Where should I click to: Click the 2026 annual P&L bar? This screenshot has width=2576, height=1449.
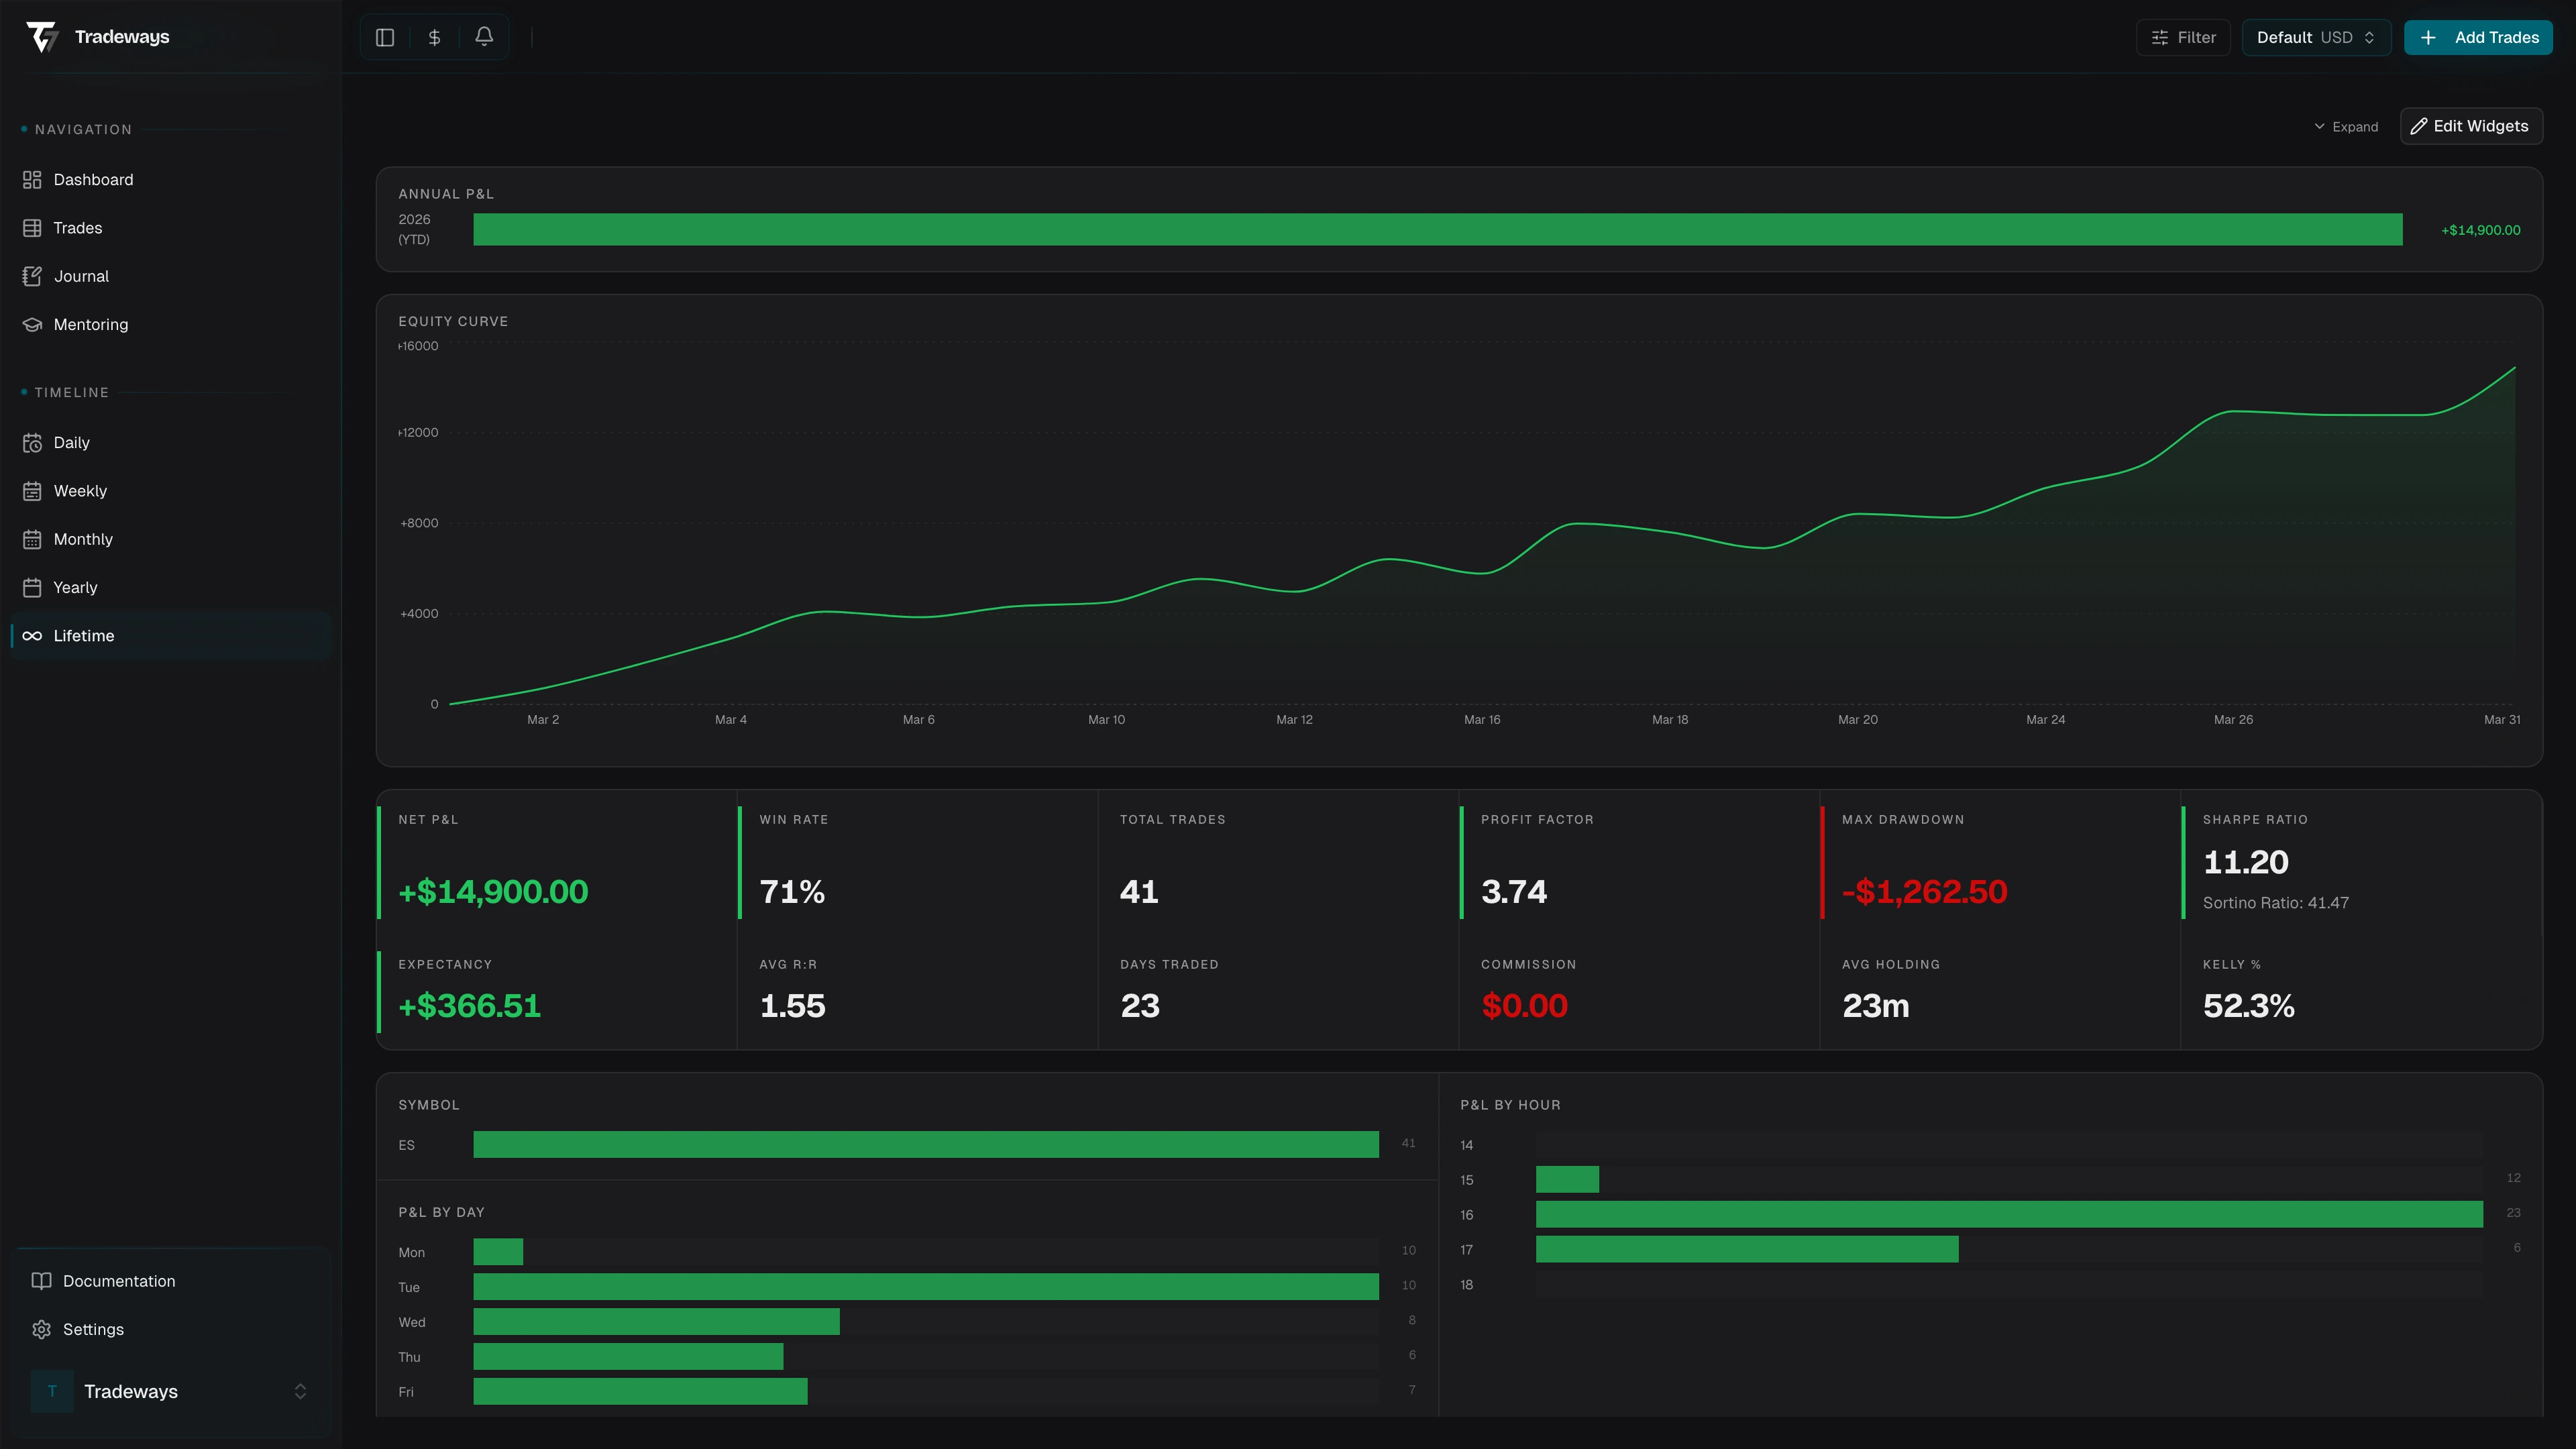click(x=1437, y=229)
